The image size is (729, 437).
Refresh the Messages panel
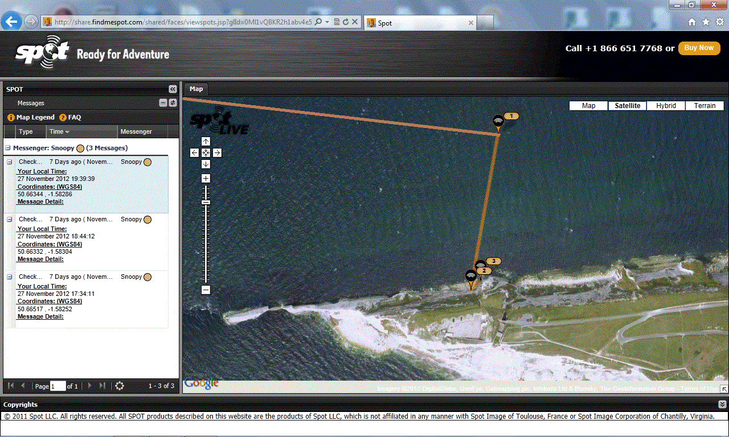(x=173, y=103)
